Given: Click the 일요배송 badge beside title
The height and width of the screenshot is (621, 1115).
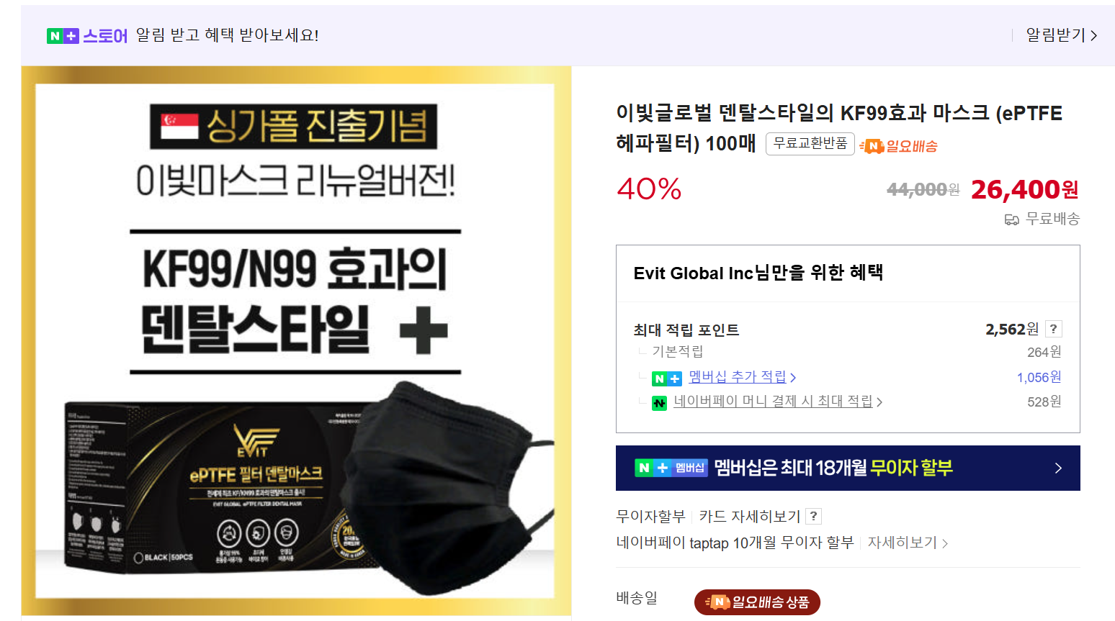Looking at the screenshot, I should pyautogui.click(x=898, y=146).
